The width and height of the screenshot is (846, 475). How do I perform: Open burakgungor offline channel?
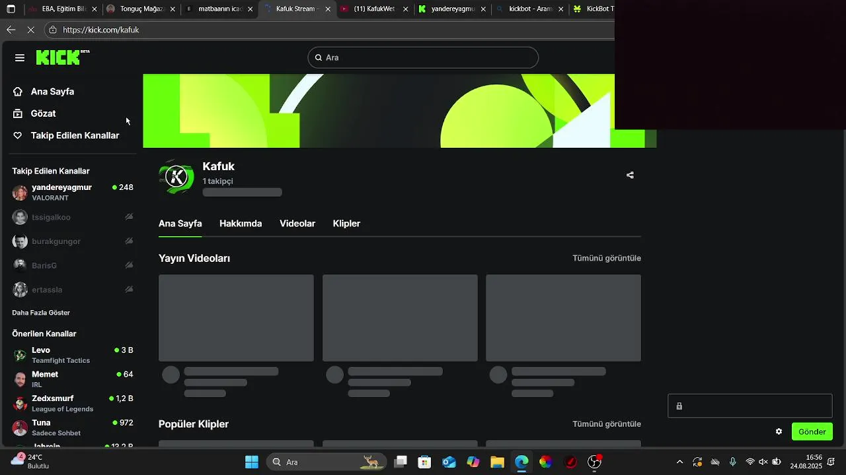(73, 241)
